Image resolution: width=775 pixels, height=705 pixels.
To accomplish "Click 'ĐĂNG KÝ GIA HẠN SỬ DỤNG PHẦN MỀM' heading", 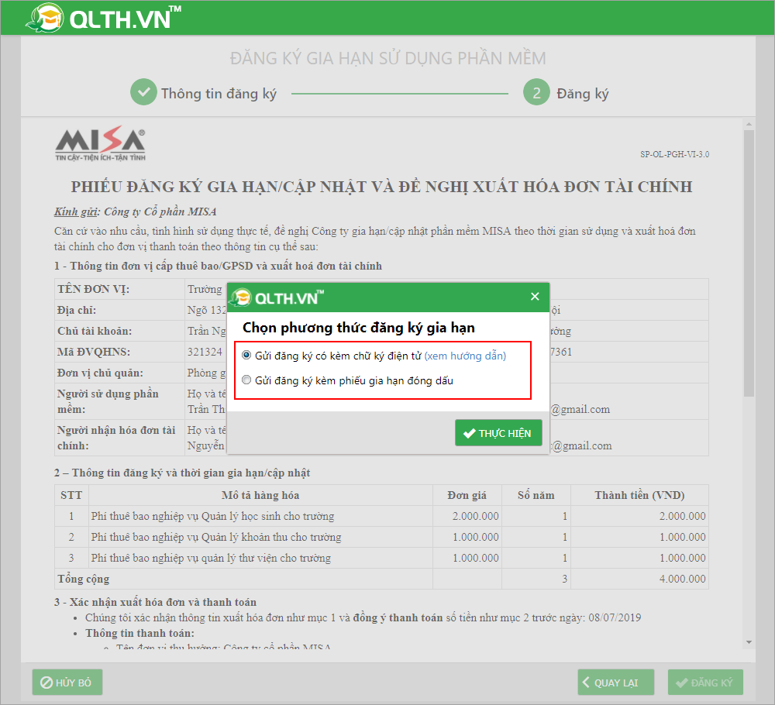I will [388, 58].
